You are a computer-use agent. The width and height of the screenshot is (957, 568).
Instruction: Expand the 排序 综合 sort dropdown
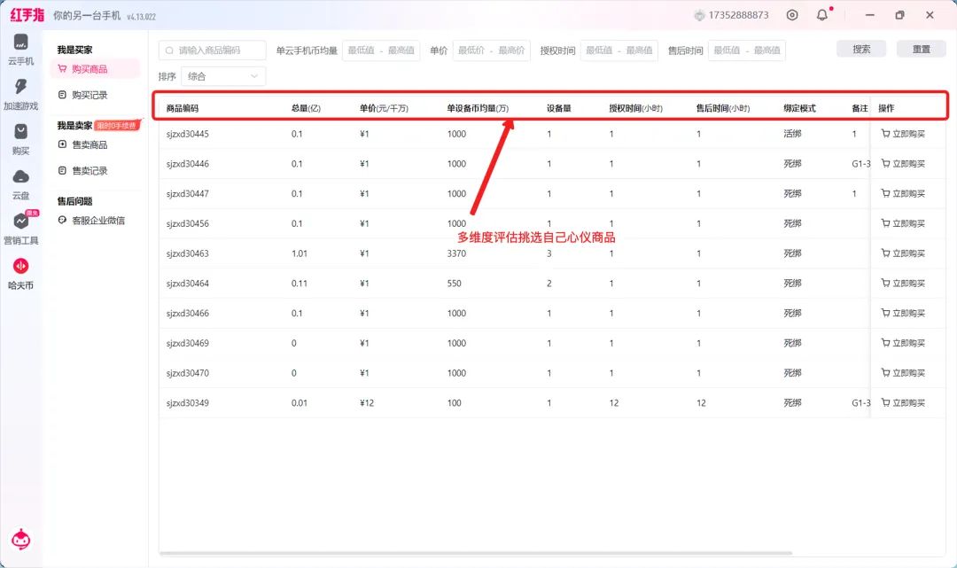pos(222,76)
